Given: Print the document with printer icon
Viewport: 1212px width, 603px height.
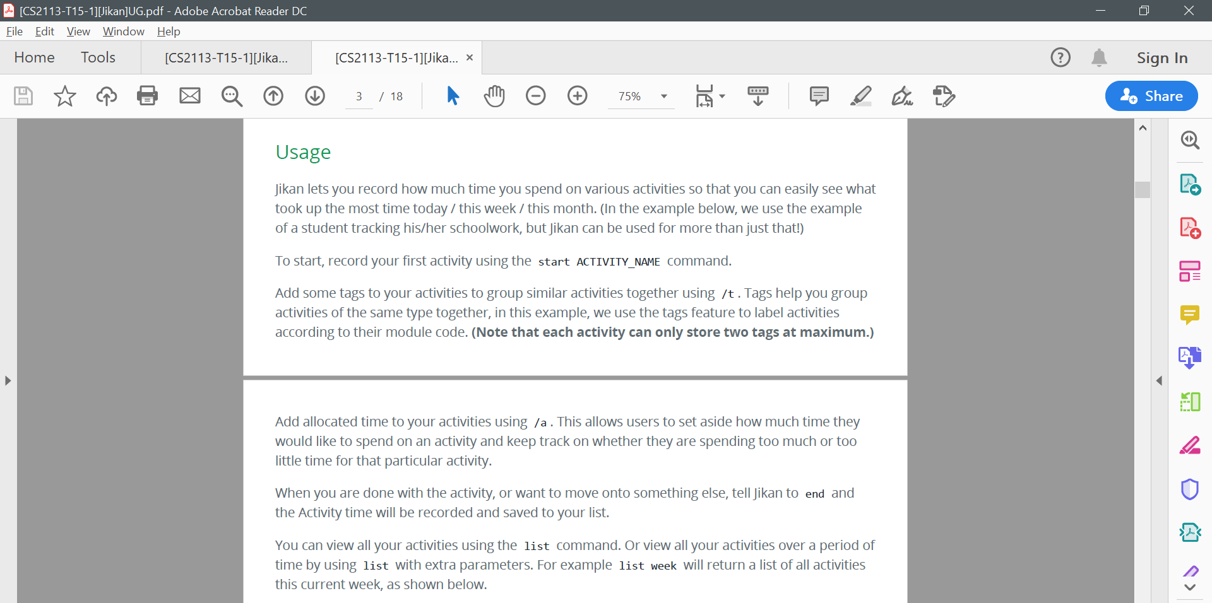Looking at the screenshot, I should 148,96.
